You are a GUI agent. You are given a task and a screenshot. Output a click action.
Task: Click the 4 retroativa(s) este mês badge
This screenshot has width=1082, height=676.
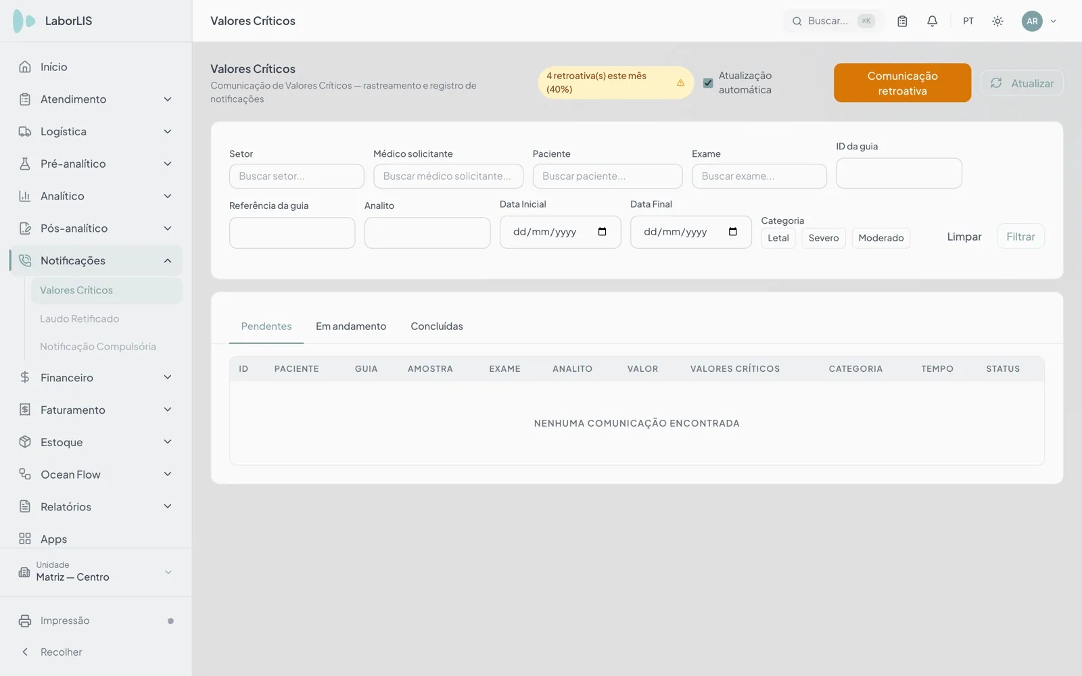coord(615,82)
